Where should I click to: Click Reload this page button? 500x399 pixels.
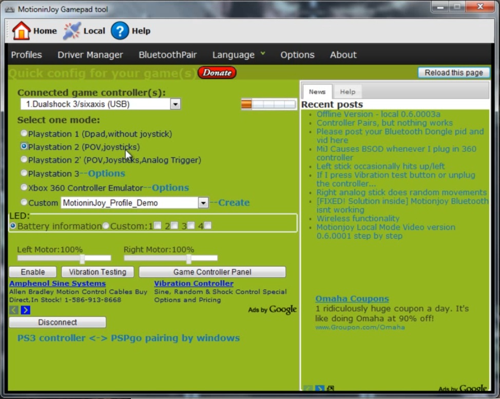[x=454, y=72]
